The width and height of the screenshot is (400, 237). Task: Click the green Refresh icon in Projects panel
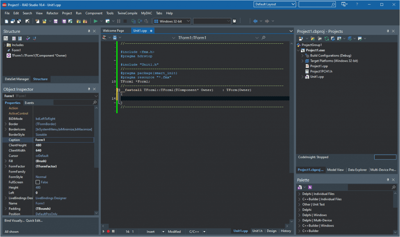coord(327,39)
